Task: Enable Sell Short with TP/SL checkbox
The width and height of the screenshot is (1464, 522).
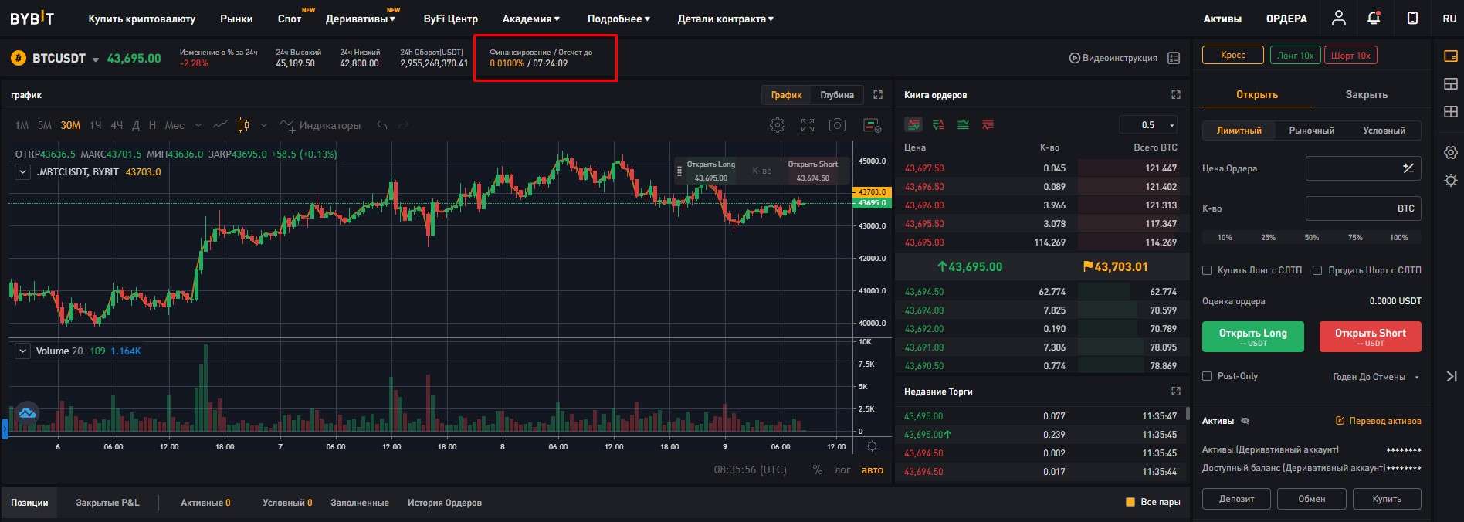Action: (1317, 270)
